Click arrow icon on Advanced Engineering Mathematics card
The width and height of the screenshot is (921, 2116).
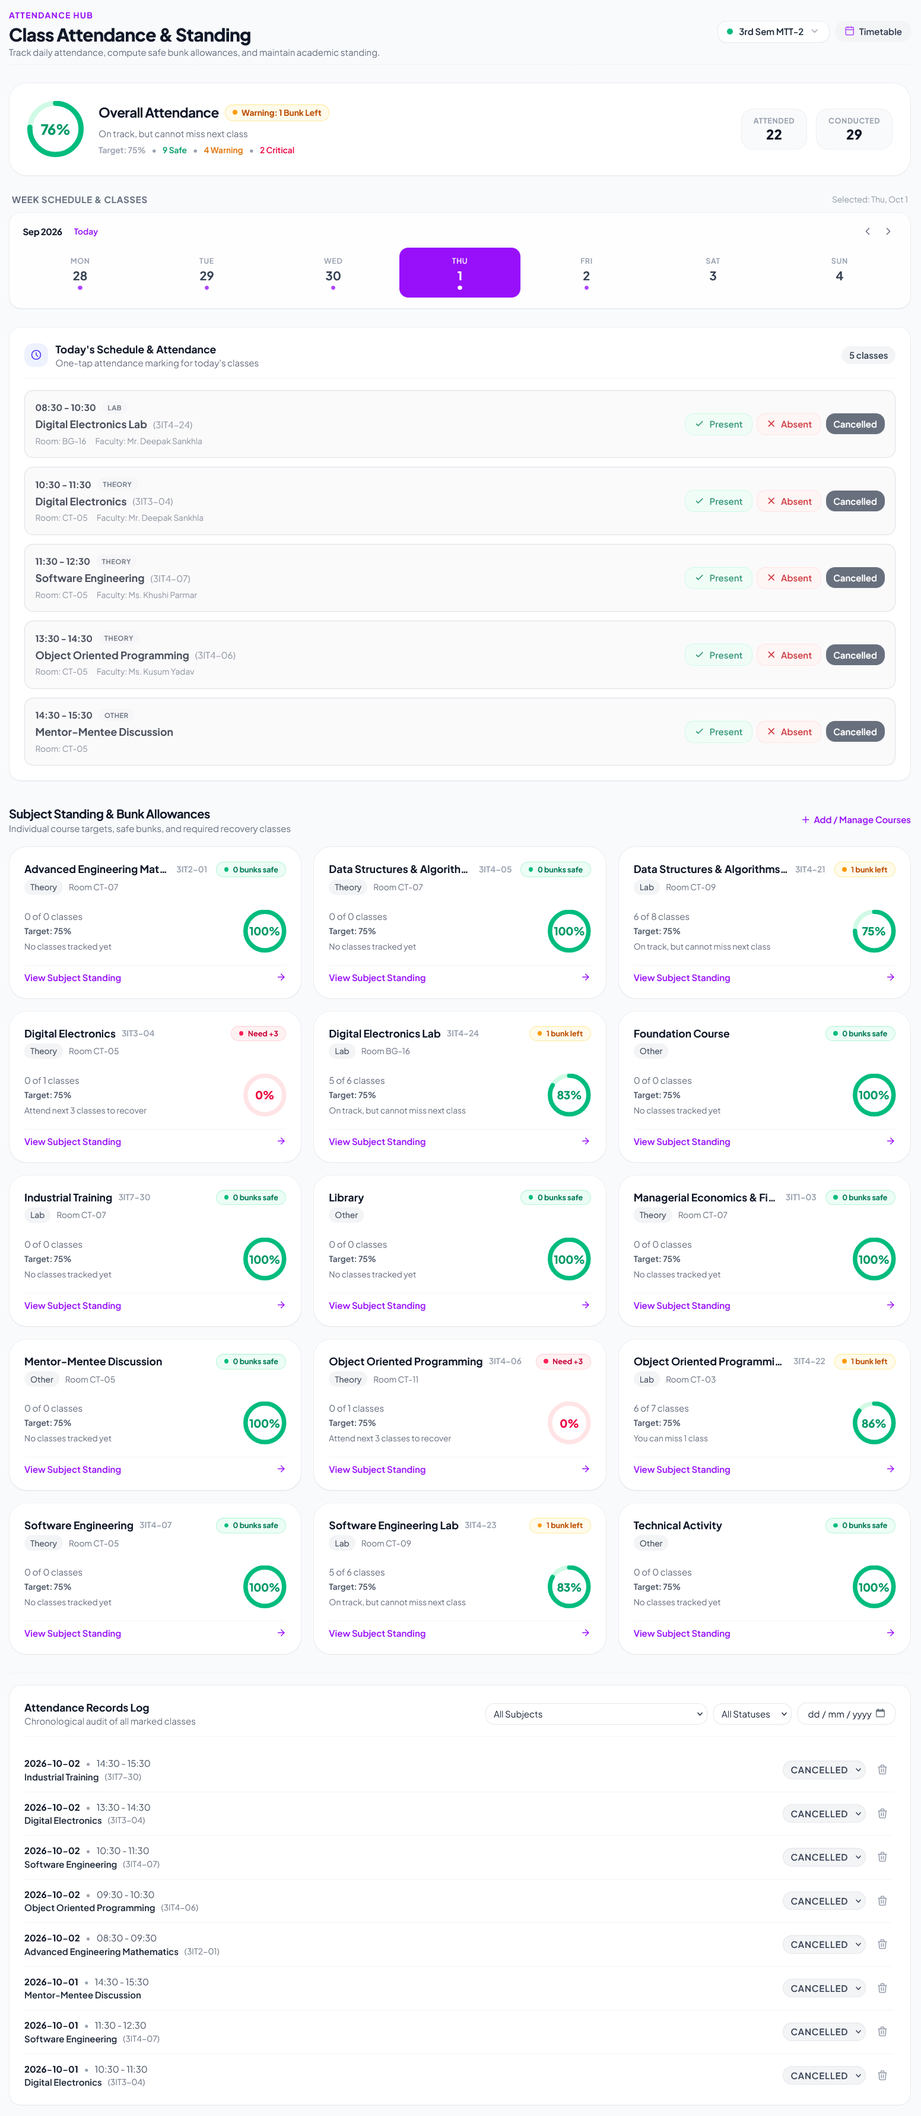281,978
